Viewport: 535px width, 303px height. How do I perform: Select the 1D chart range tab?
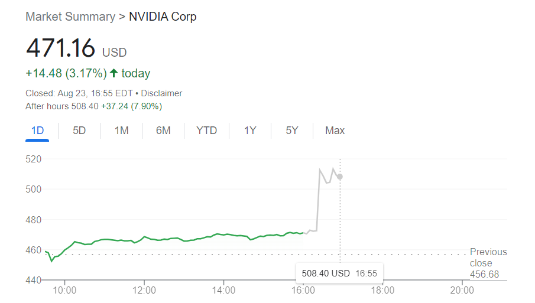37,131
